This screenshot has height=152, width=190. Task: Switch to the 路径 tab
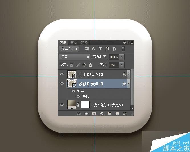click(84, 43)
